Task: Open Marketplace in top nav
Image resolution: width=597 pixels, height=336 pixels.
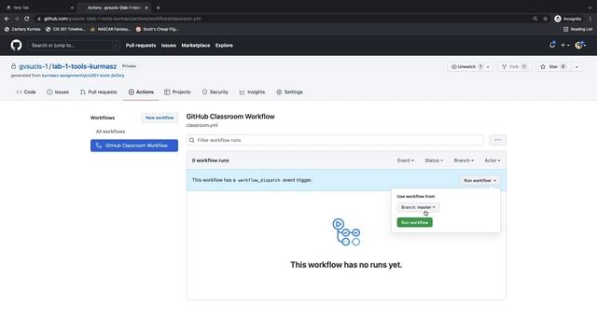Action: click(195, 46)
